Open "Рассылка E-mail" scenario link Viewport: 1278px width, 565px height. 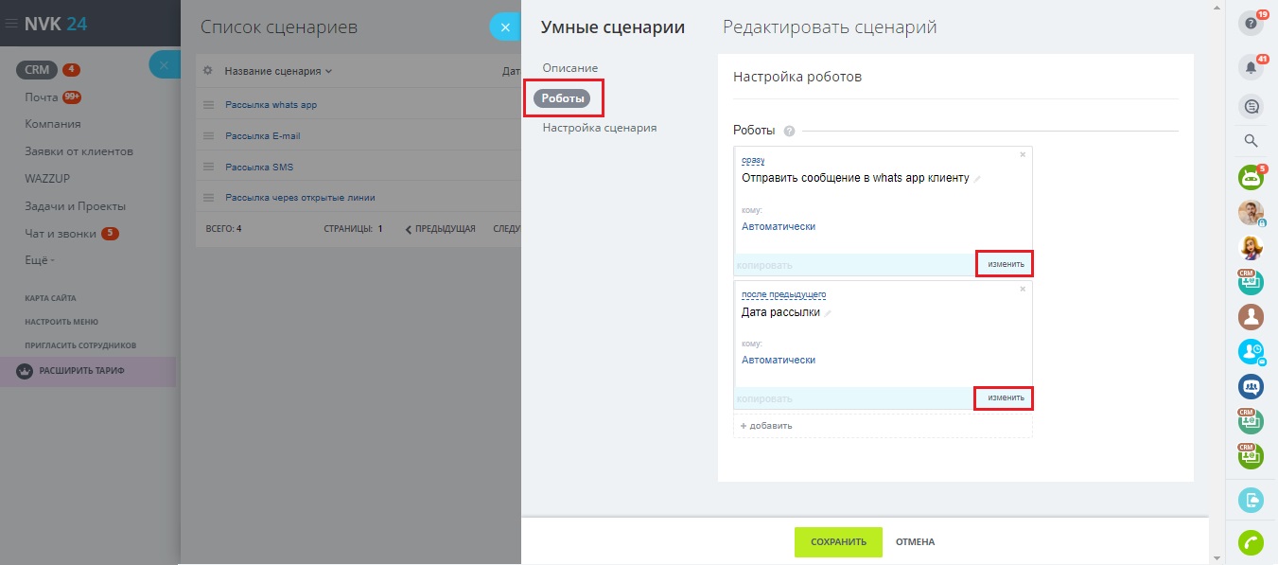pos(262,135)
